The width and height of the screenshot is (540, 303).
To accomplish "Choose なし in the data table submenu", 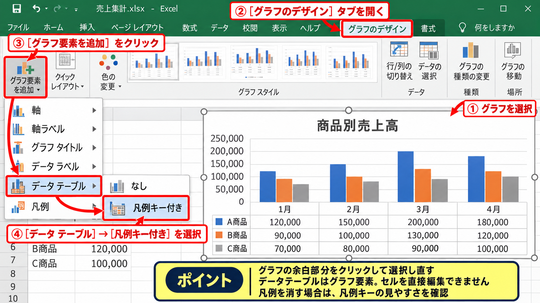I will [x=146, y=186].
